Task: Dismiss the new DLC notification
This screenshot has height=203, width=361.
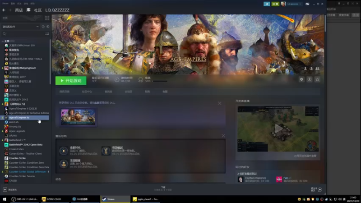Action: [220, 103]
